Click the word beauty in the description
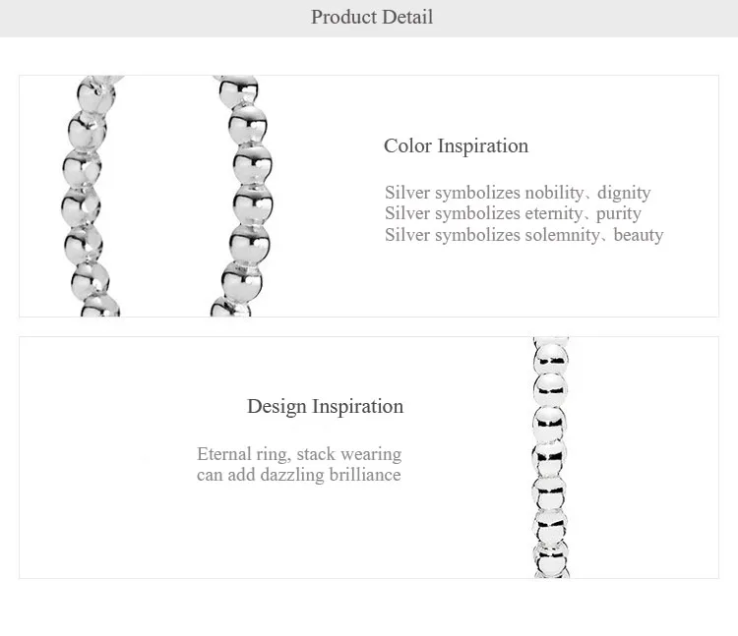The image size is (738, 636). tap(639, 235)
